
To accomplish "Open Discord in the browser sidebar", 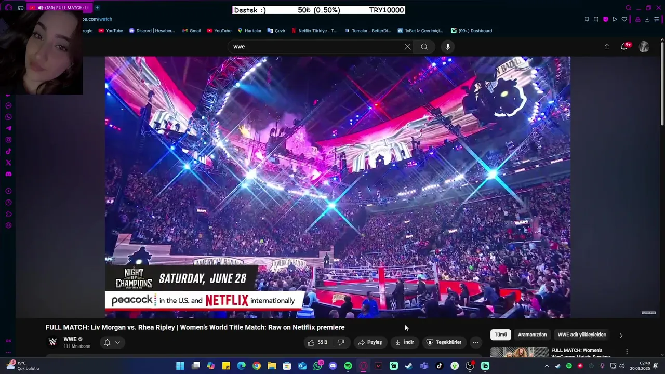I will (x=8, y=174).
